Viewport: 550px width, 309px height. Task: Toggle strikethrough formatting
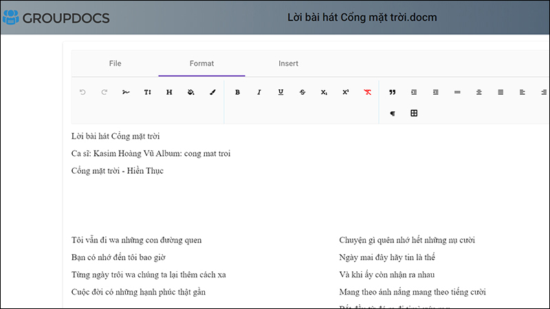pos(302,92)
